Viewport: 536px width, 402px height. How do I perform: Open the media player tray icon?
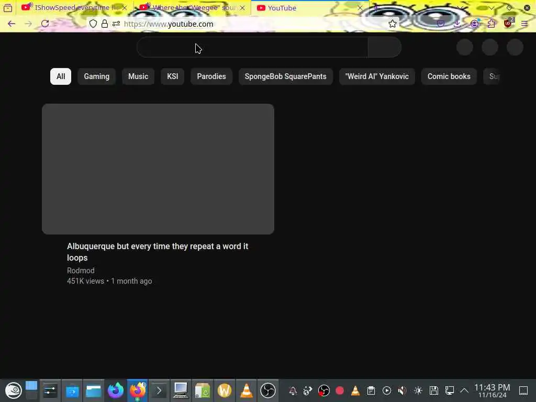387,390
